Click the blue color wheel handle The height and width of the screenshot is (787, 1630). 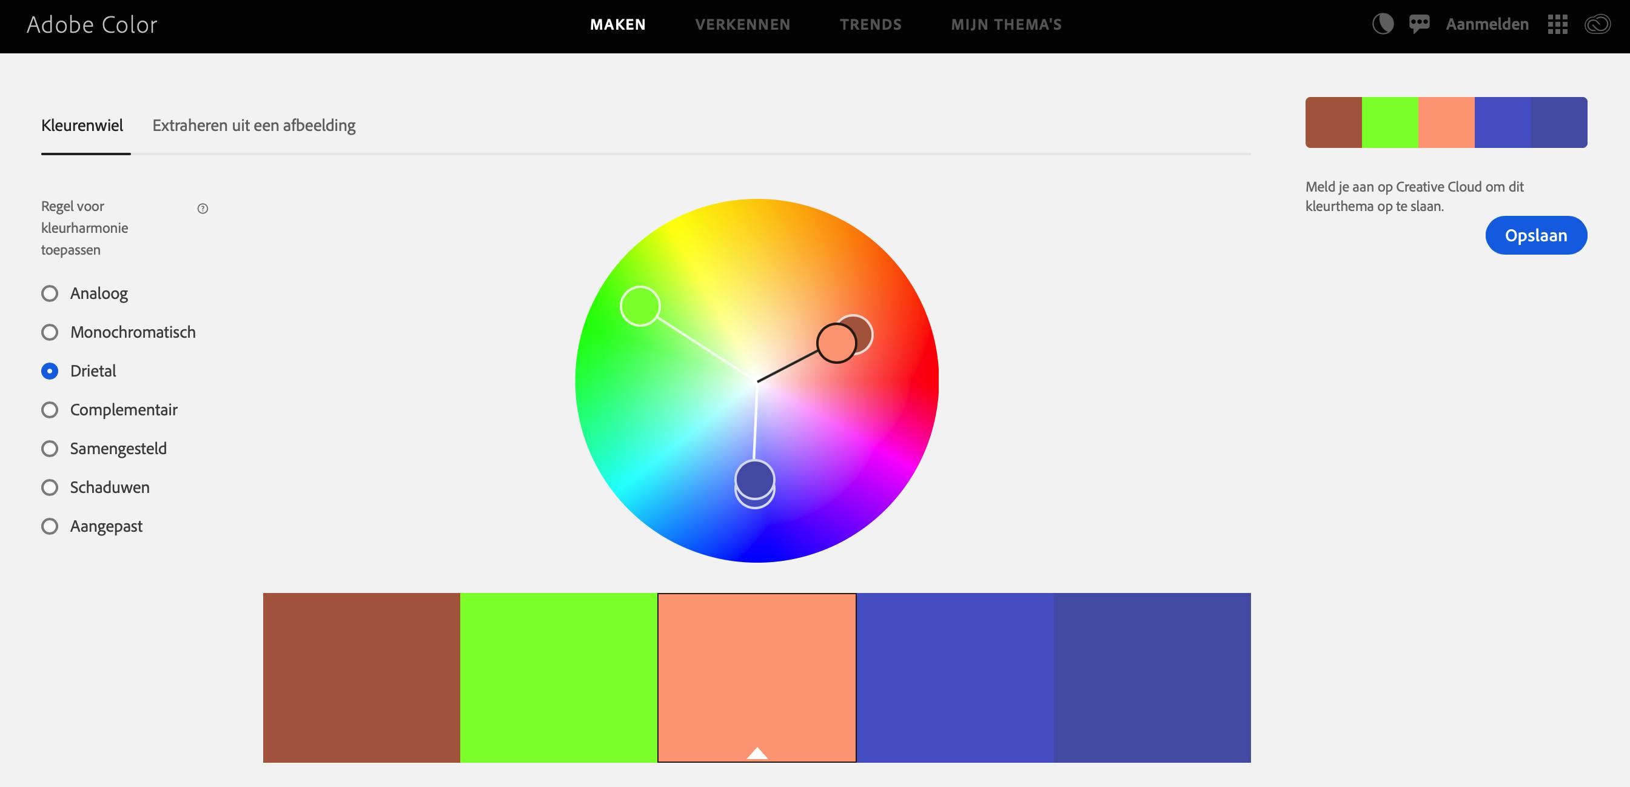click(754, 480)
